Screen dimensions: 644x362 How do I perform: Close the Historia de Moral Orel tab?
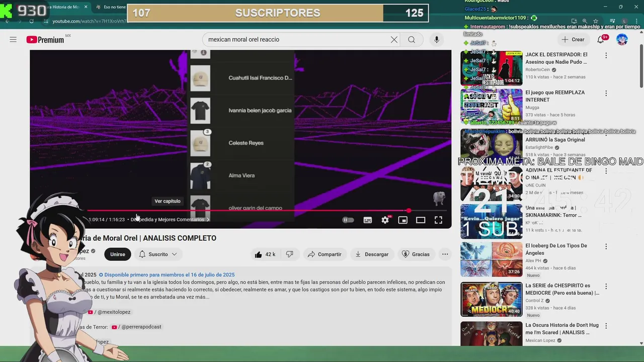[86, 7]
